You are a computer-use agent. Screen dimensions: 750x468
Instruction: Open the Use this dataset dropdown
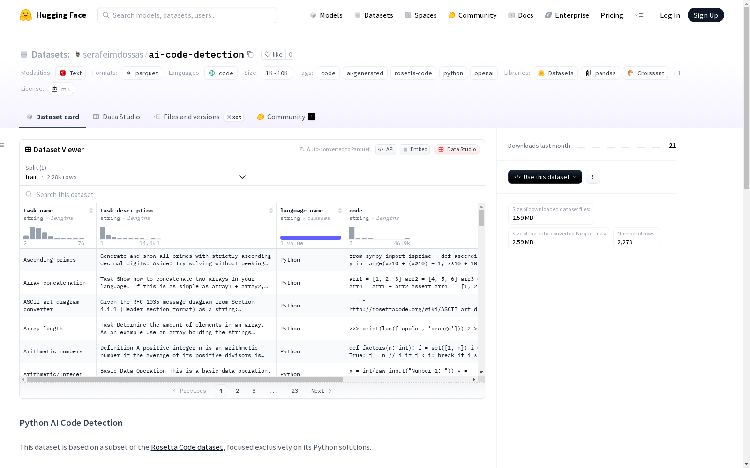[545, 177]
